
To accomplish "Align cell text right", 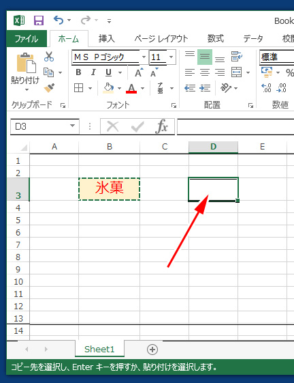I will [x=220, y=72].
